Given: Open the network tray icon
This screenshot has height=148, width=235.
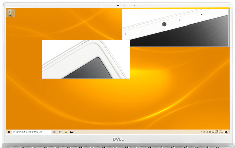Looking at the screenshot, I should pyautogui.click(x=207, y=132).
